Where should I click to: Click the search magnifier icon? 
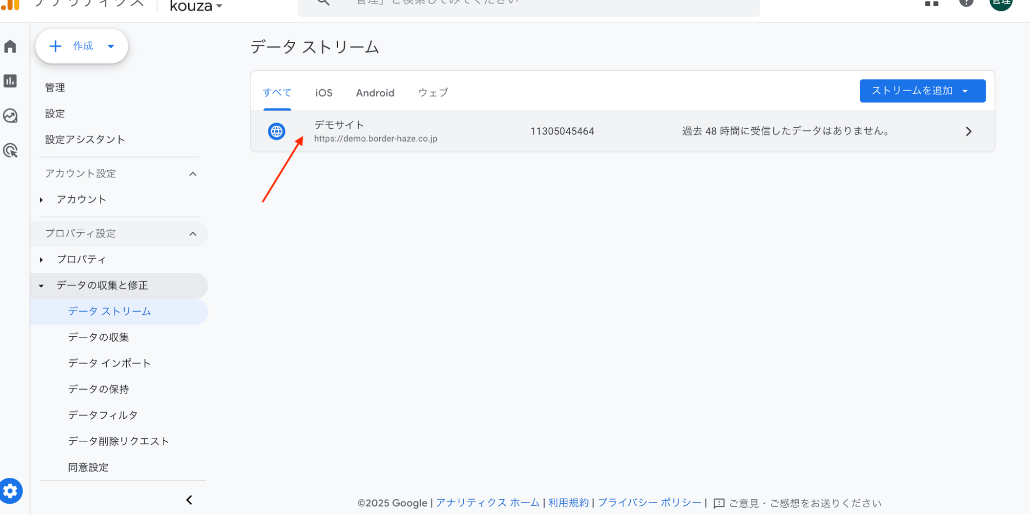[x=322, y=3]
